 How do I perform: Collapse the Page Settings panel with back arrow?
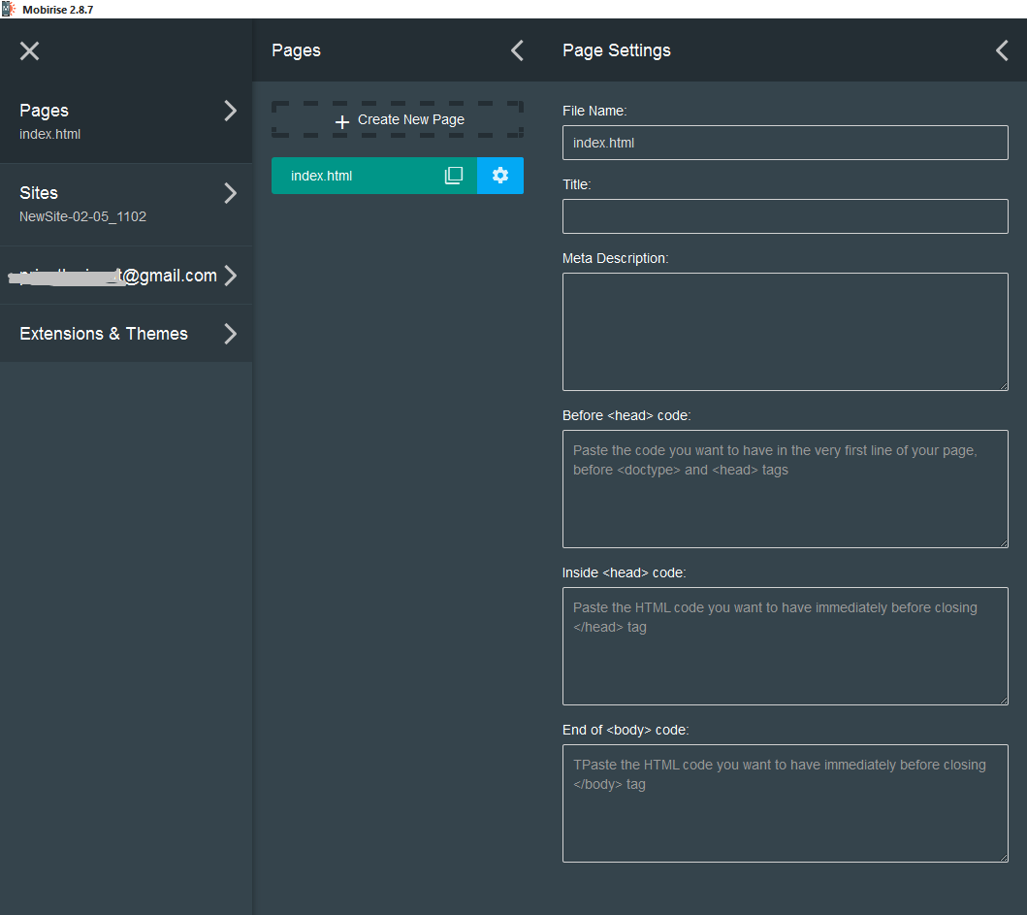click(1002, 50)
